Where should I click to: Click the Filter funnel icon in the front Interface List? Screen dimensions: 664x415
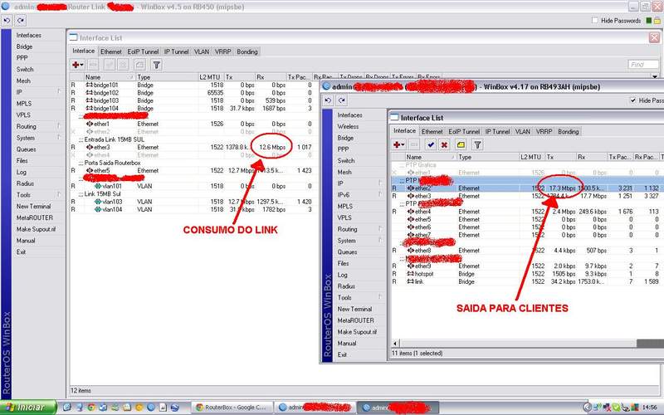point(478,144)
